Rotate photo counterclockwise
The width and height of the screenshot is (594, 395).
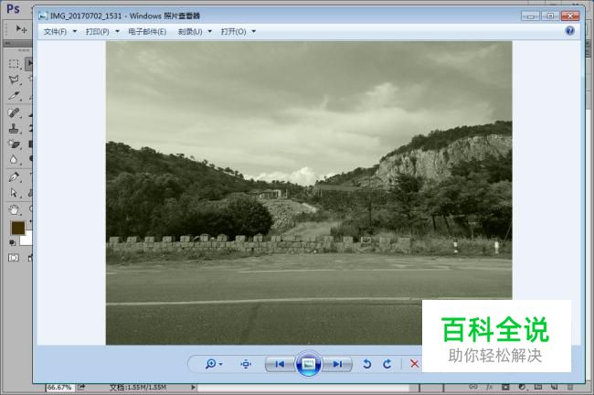366,364
